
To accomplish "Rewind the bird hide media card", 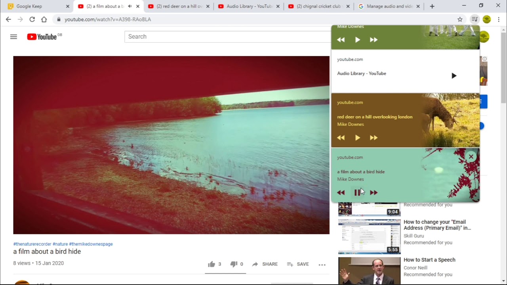I will [341, 192].
